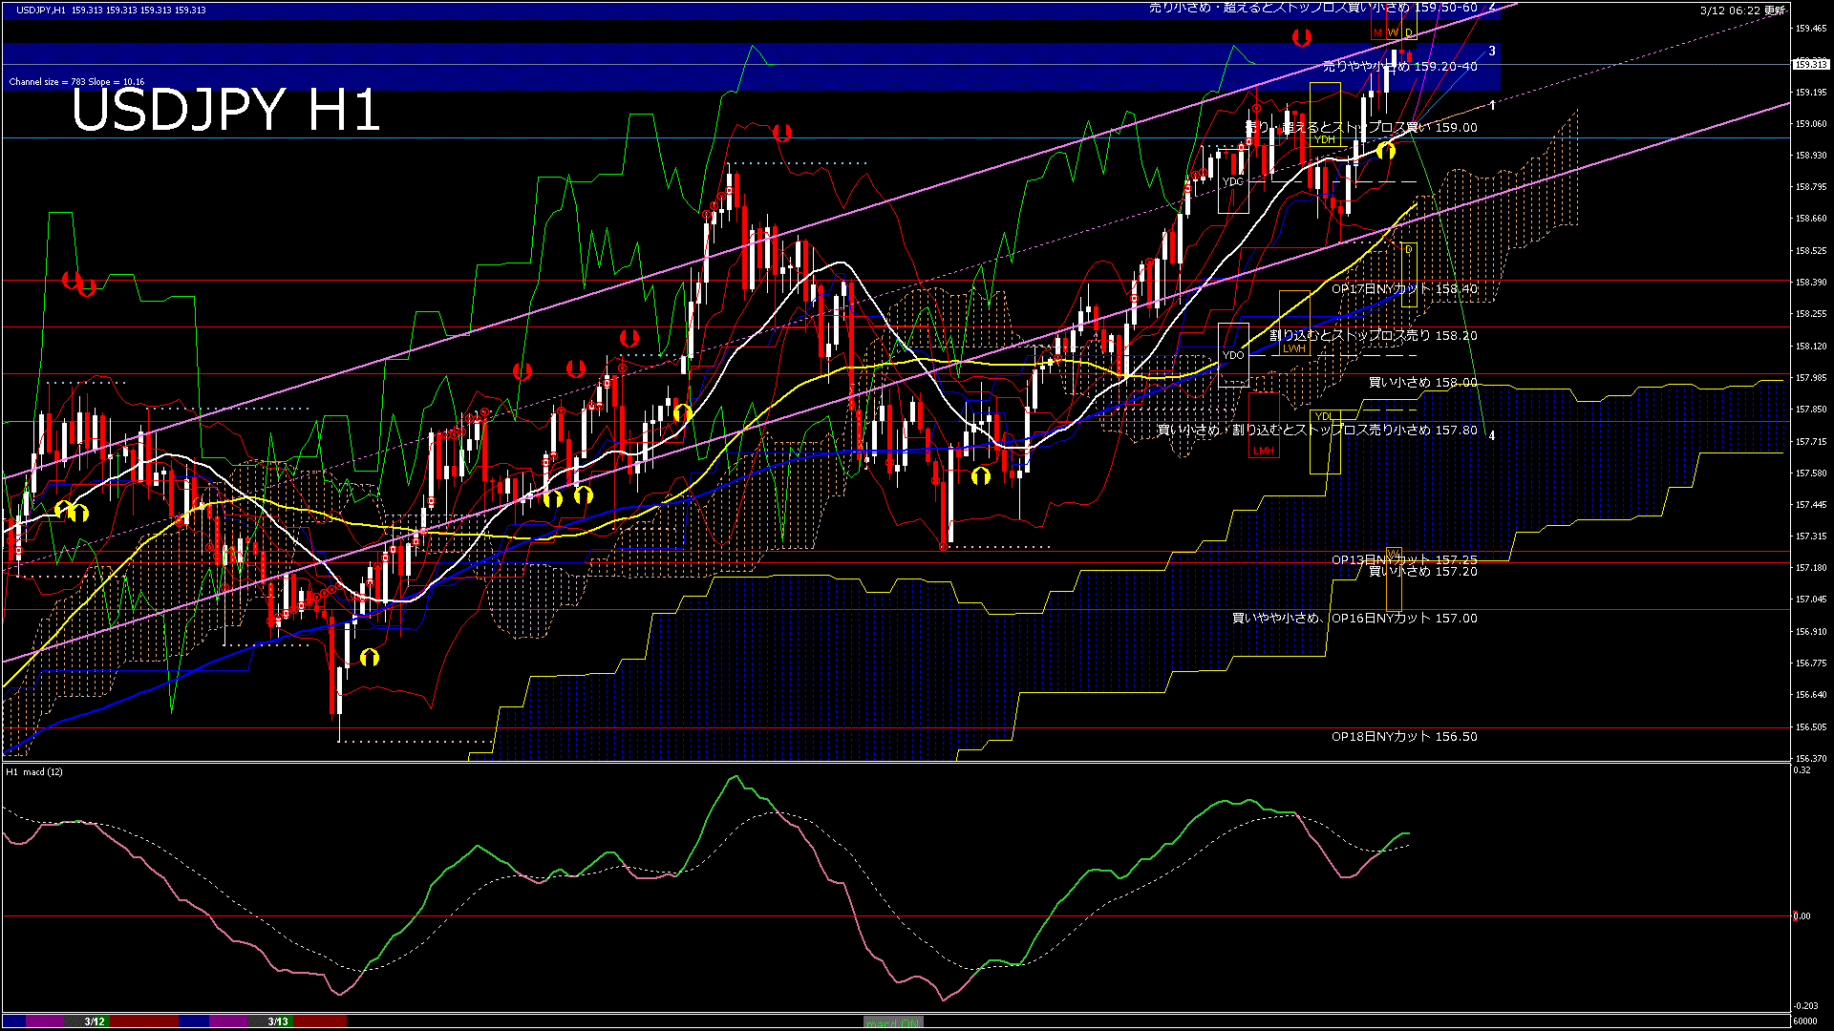Viewport: 1834px width, 1031px height.
Task: Toggle the macd ON button
Action: (893, 1022)
